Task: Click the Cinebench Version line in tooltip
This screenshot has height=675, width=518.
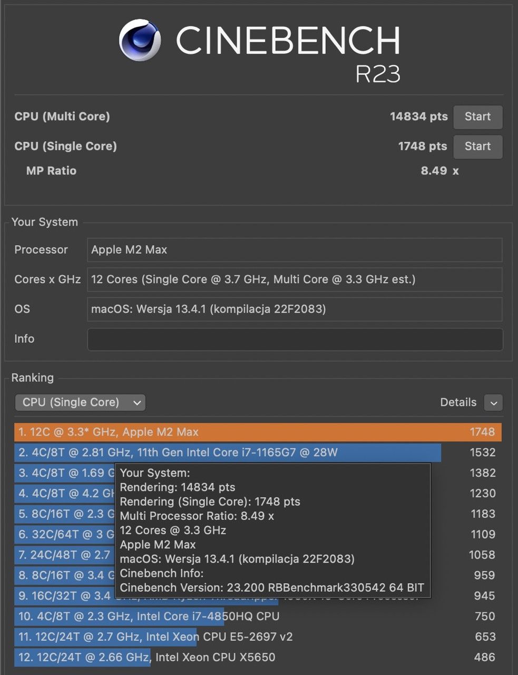Action: tap(272, 587)
